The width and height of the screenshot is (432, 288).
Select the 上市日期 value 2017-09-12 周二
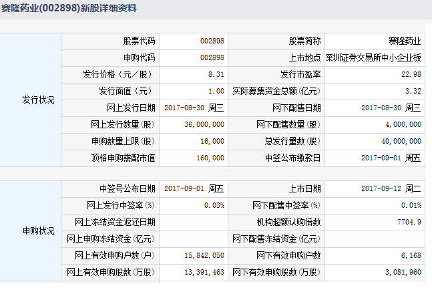click(391, 188)
